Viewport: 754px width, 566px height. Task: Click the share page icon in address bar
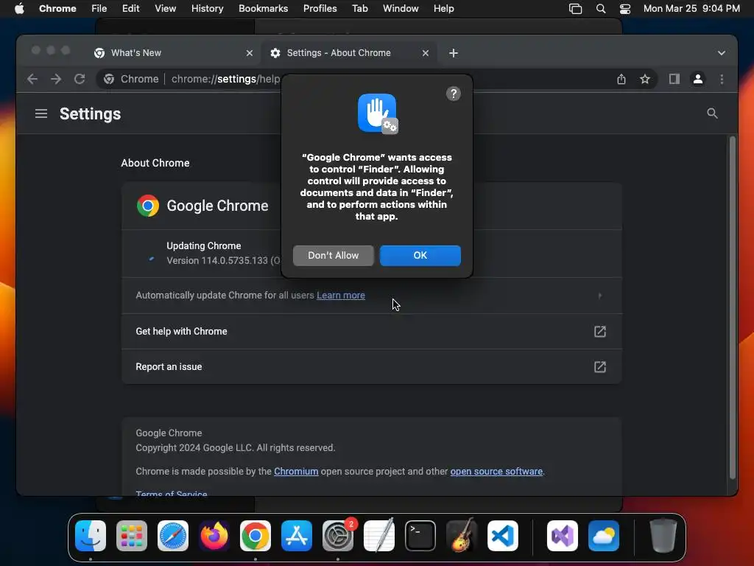point(621,79)
